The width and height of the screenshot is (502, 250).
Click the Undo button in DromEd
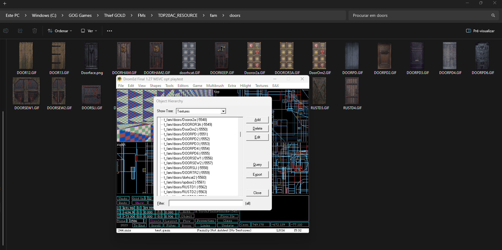click(x=123, y=198)
